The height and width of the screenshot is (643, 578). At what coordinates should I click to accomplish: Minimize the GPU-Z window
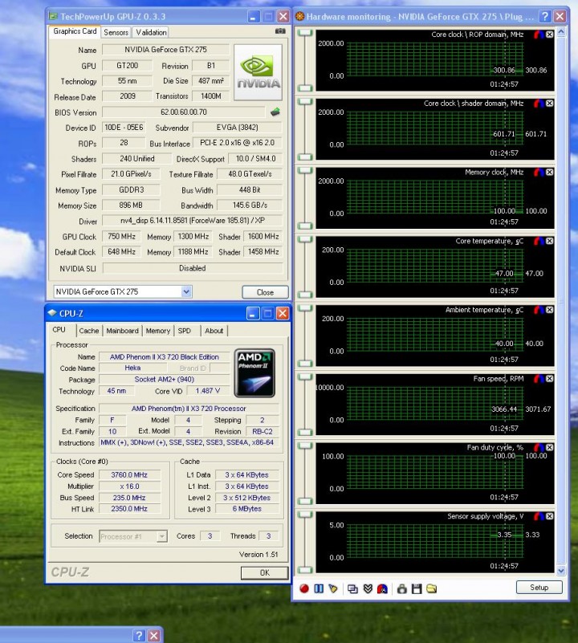254,16
